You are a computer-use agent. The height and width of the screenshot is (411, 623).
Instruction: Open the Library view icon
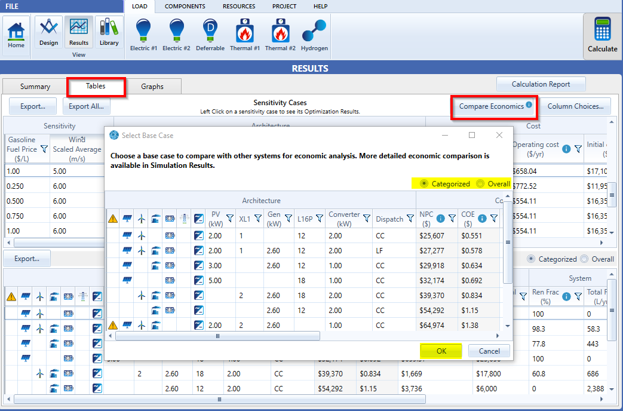109,32
